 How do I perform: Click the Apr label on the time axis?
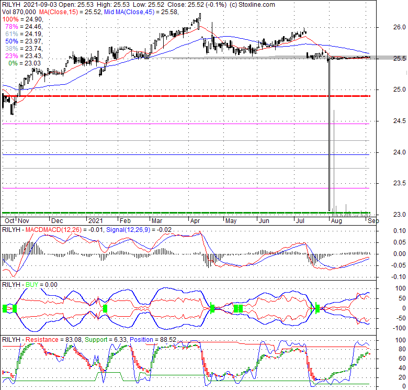pos(195,221)
